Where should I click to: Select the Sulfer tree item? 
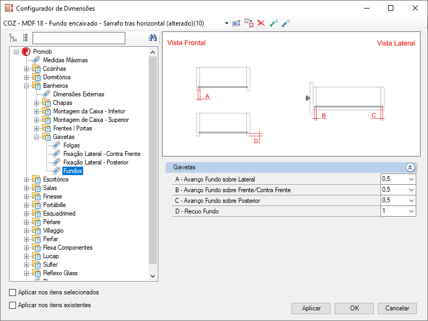(50, 265)
